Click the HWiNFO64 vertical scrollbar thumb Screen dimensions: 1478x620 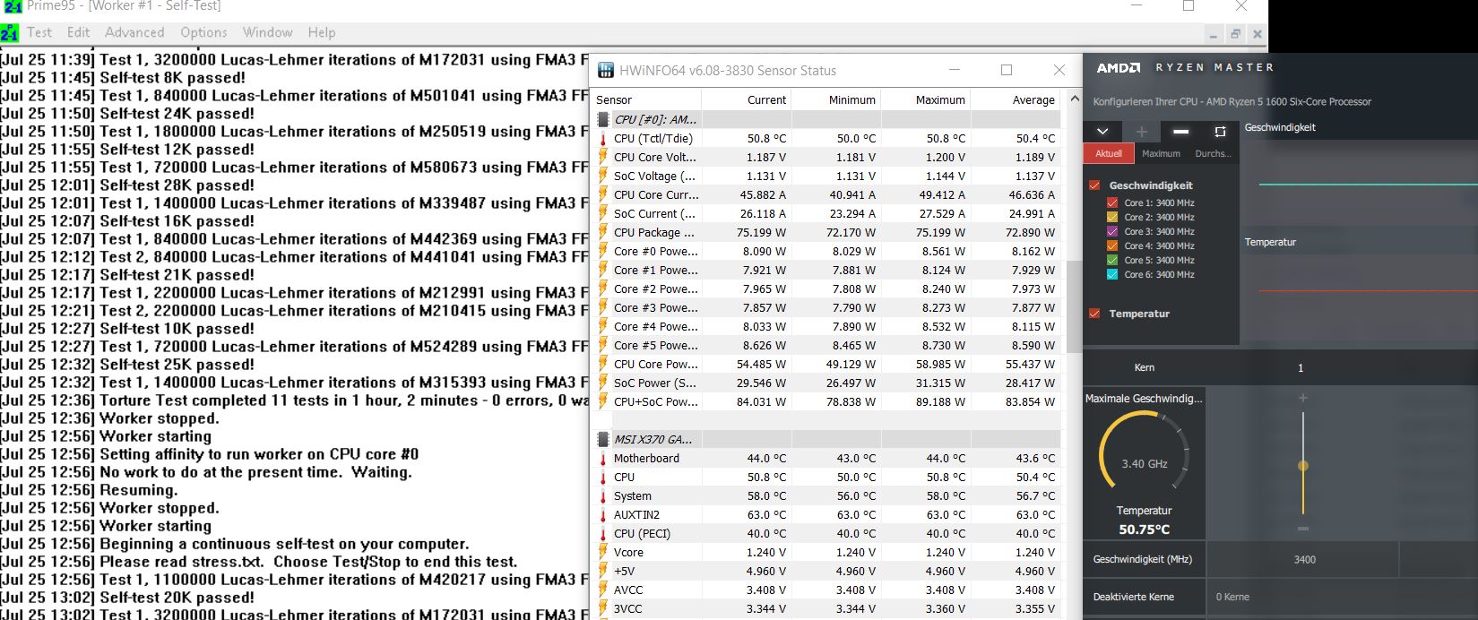point(1074,306)
